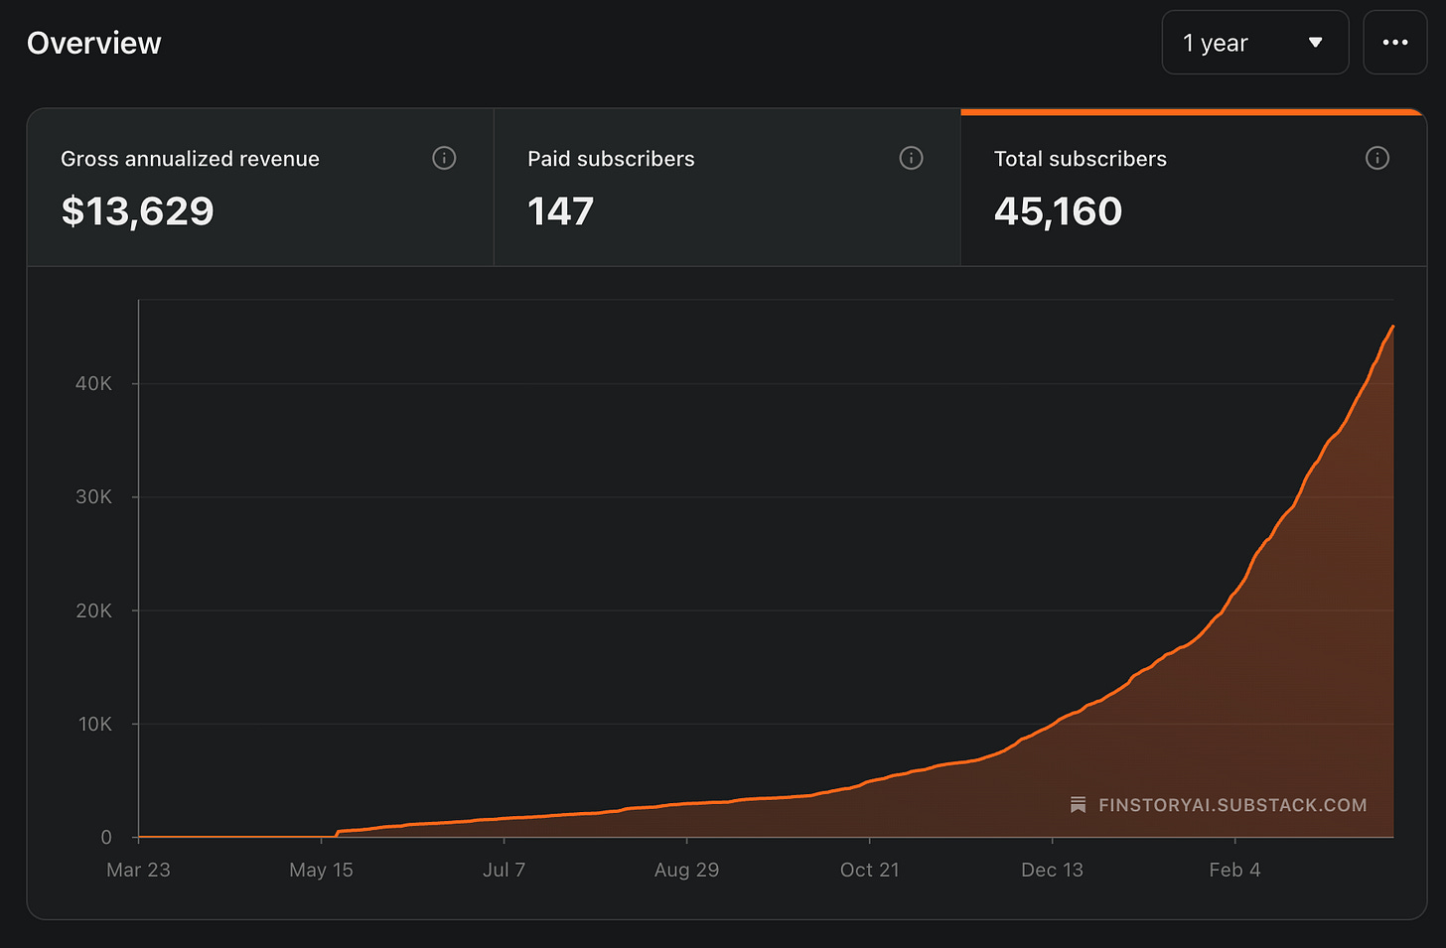Open info icon for Gross annualized revenue

click(x=444, y=158)
